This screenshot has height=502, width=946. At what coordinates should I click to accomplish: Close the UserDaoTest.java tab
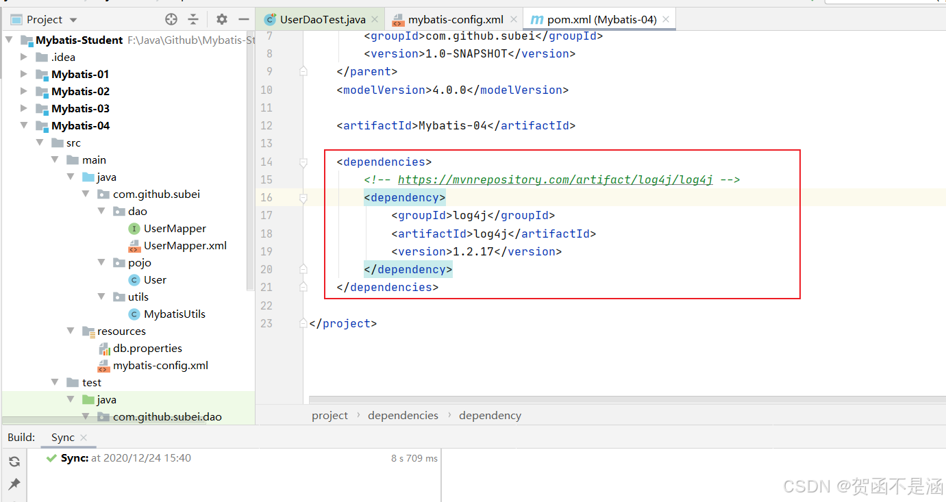(375, 19)
